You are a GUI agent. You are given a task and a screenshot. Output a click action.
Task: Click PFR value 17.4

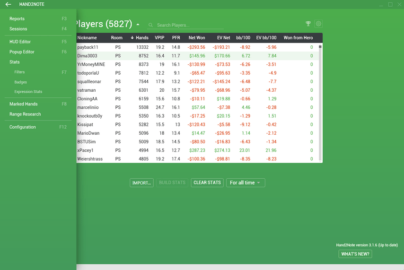click(176, 159)
